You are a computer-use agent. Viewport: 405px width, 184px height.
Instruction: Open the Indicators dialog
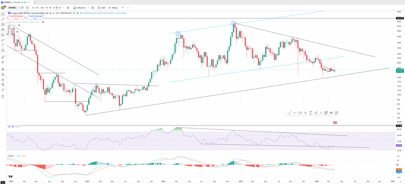79,7
